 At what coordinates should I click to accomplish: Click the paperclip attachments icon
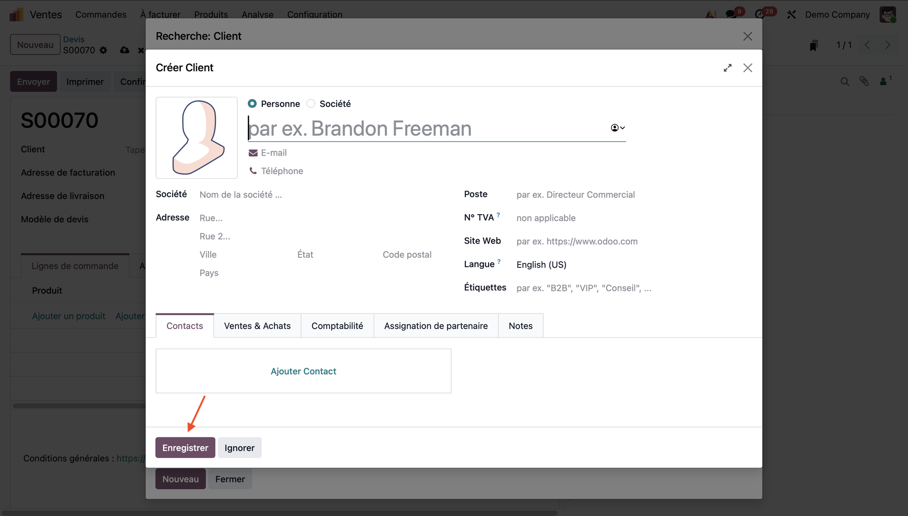[864, 81]
